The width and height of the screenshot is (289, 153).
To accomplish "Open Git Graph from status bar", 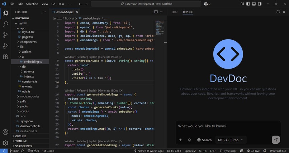I will pos(48,151).
